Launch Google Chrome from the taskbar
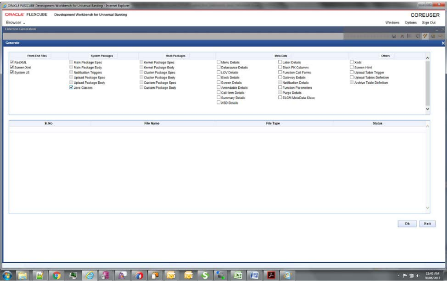Image resolution: width=448 pixels, height=281 pixels. tap(57, 275)
